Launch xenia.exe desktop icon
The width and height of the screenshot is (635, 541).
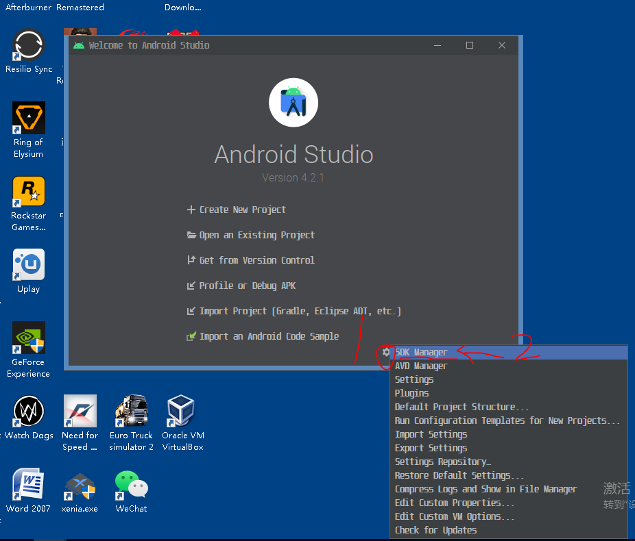tap(80, 493)
